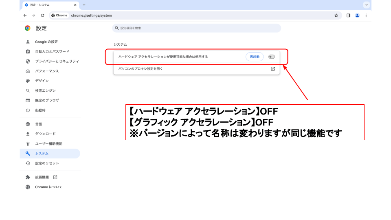Click the 起動時 power icon

[x=28, y=110]
